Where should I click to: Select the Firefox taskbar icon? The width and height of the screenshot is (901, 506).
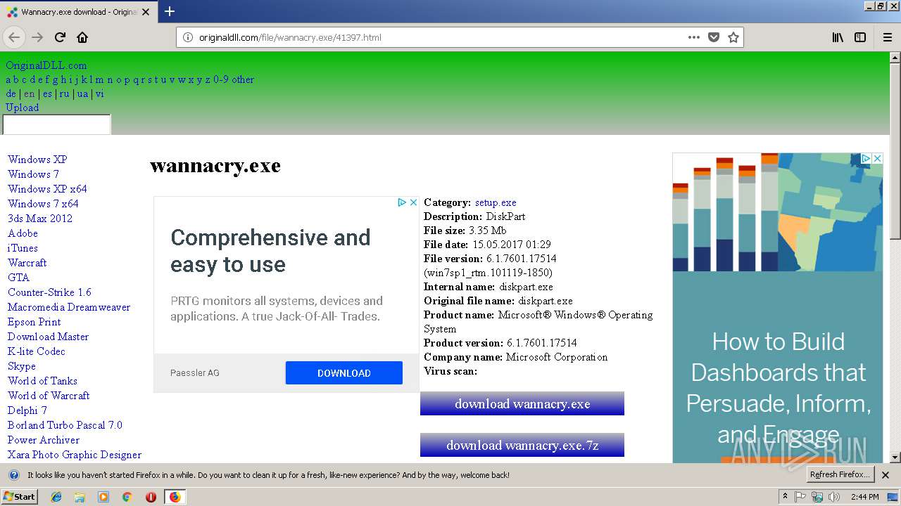[175, 497]
